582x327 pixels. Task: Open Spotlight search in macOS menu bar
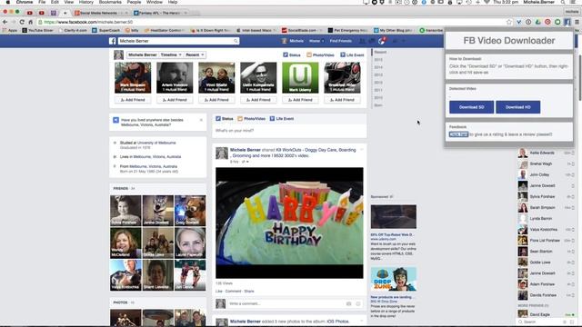(x=563, y=2)
